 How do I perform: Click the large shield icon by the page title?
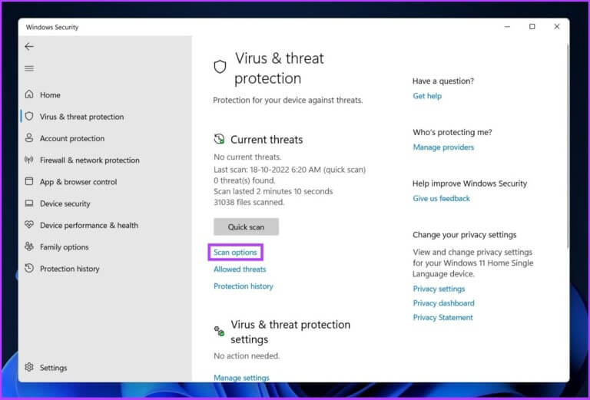click(x=220, y=67)
